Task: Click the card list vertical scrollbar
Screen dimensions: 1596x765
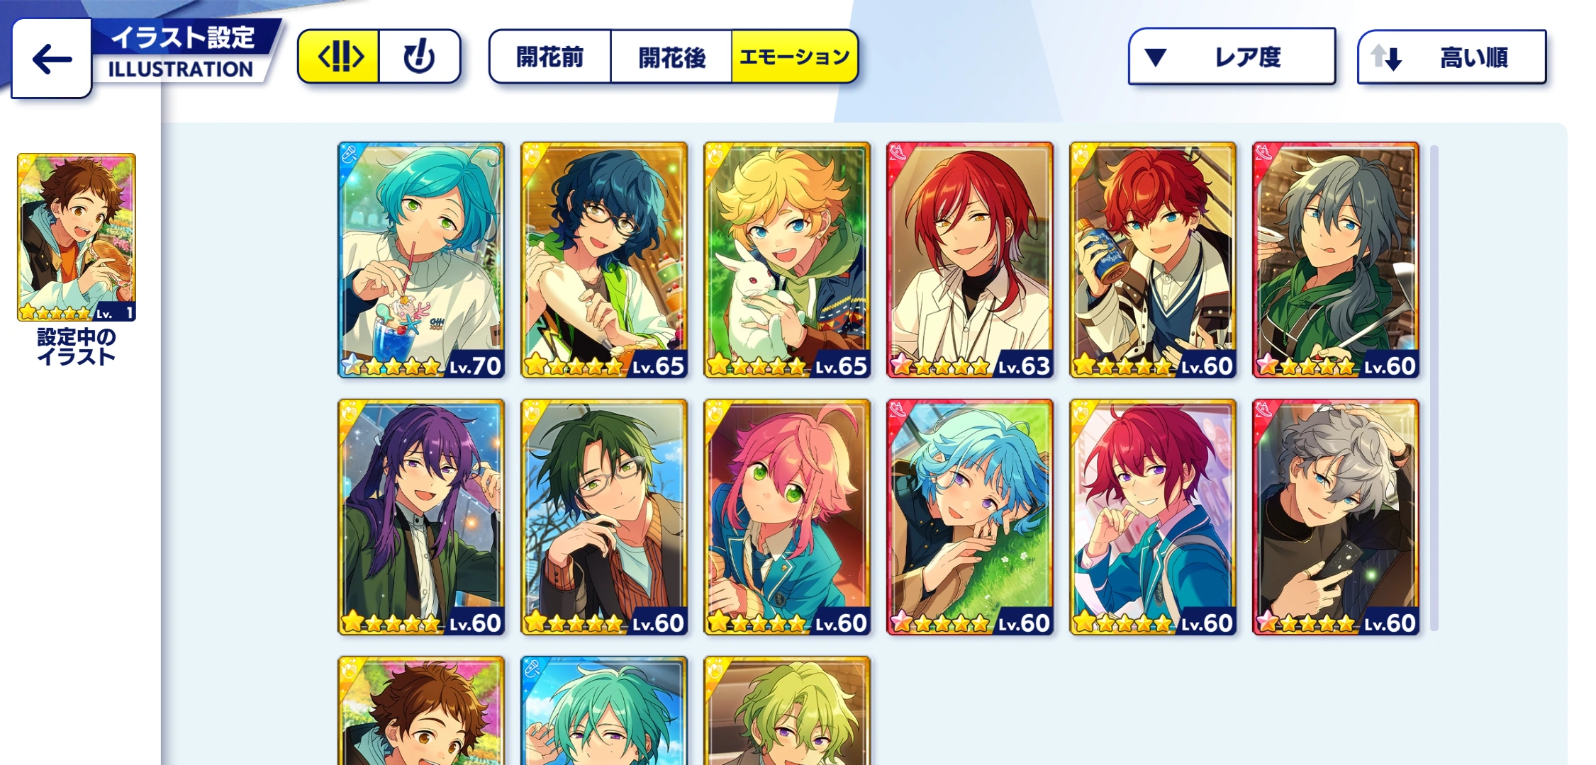Action: point(1434,388)
